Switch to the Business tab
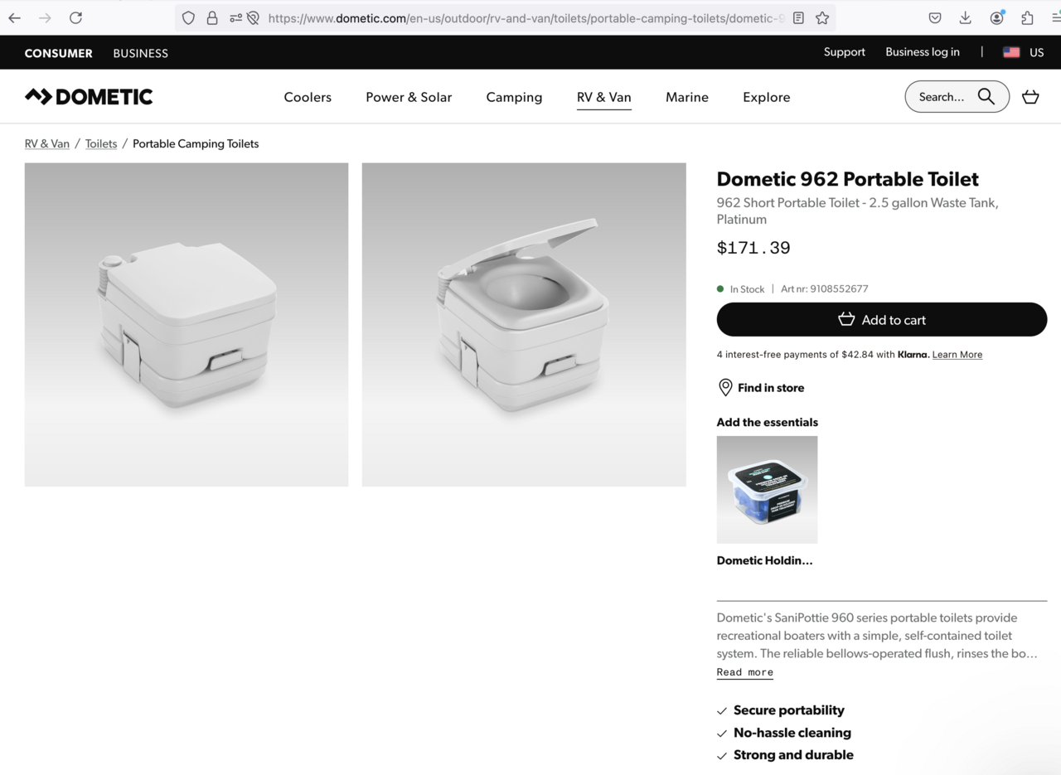 [140, 53]
